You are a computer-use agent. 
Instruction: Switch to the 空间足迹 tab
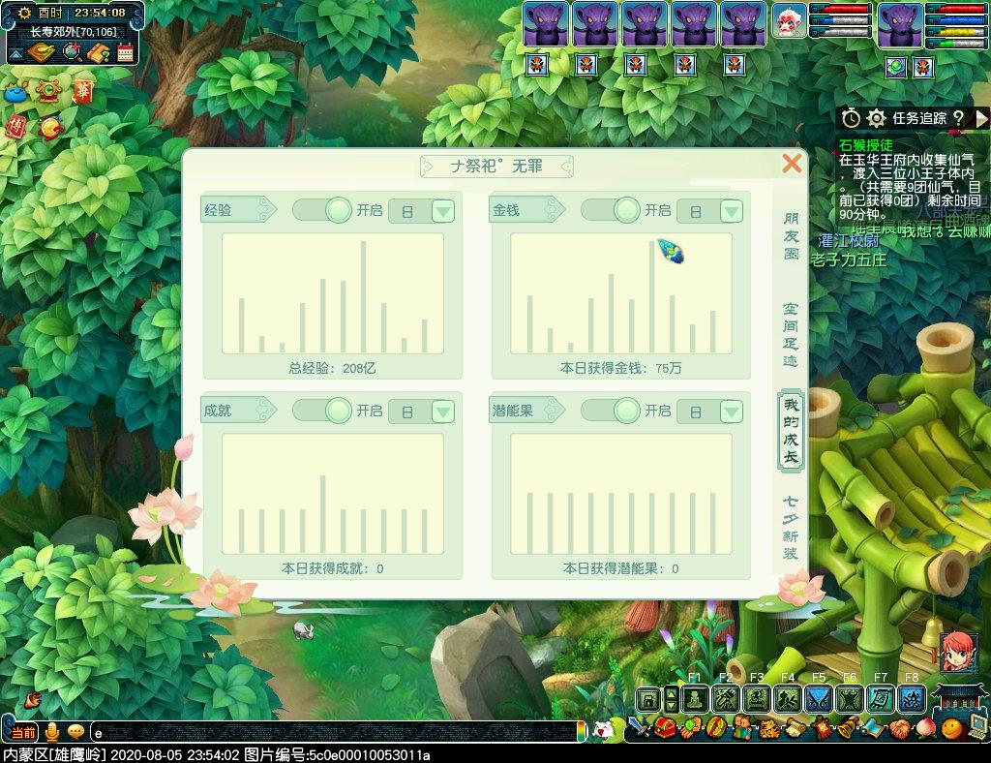[791, 334]
